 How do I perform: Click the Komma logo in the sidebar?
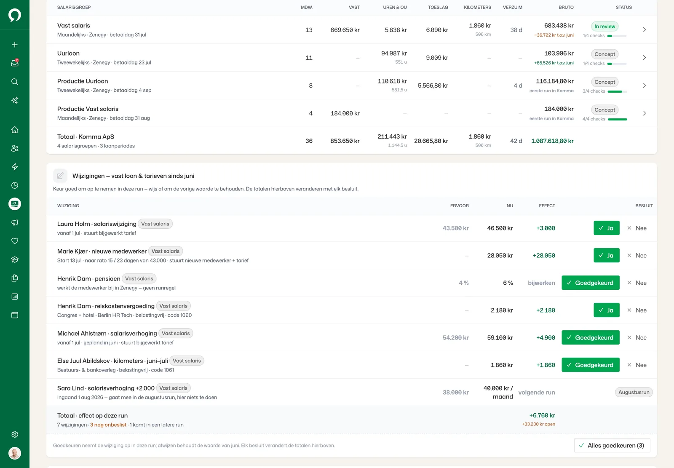[15, 15]
